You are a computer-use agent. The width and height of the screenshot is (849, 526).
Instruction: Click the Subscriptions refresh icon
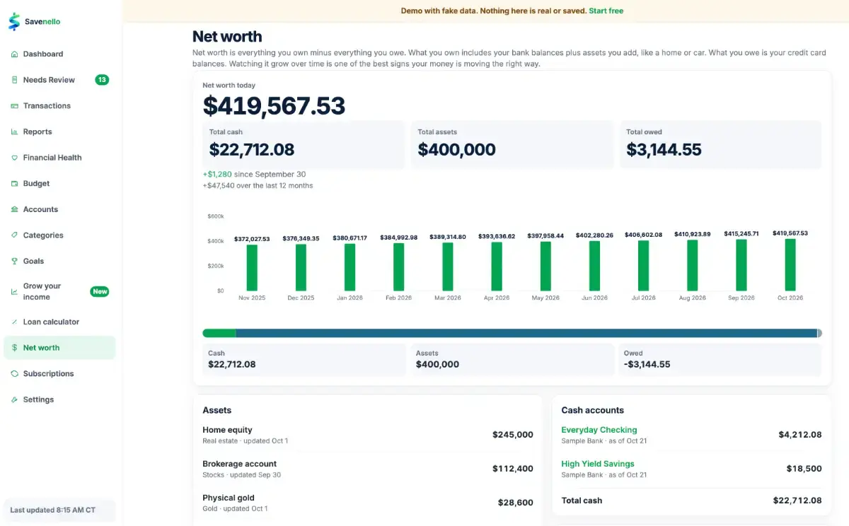[x=14, y=374]
